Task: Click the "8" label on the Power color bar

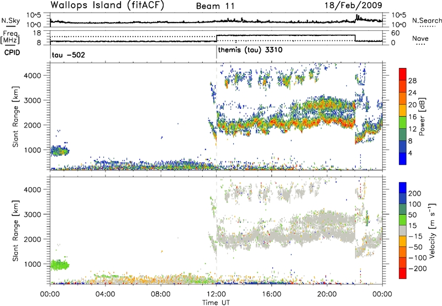Action: (x=411, y=141)
